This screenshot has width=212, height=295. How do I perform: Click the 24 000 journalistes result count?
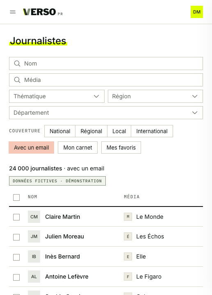(x=36, y=168)
